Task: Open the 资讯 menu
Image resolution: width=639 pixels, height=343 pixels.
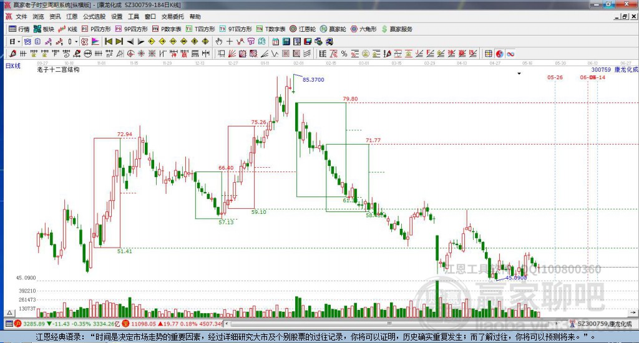Action: (55, 17)
